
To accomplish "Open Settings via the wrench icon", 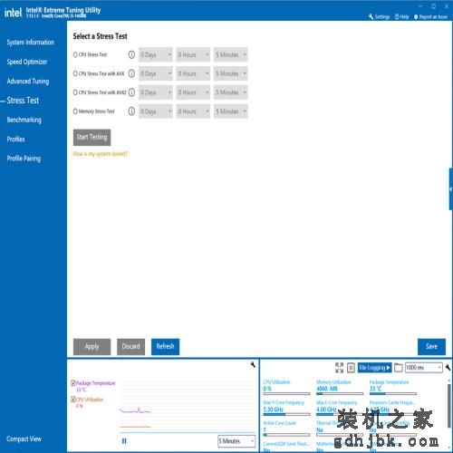I will click(x=379, y=16).
